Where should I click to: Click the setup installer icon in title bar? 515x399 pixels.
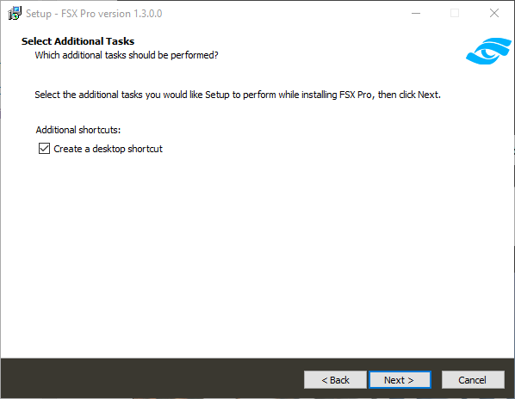[x=15, y=14]
